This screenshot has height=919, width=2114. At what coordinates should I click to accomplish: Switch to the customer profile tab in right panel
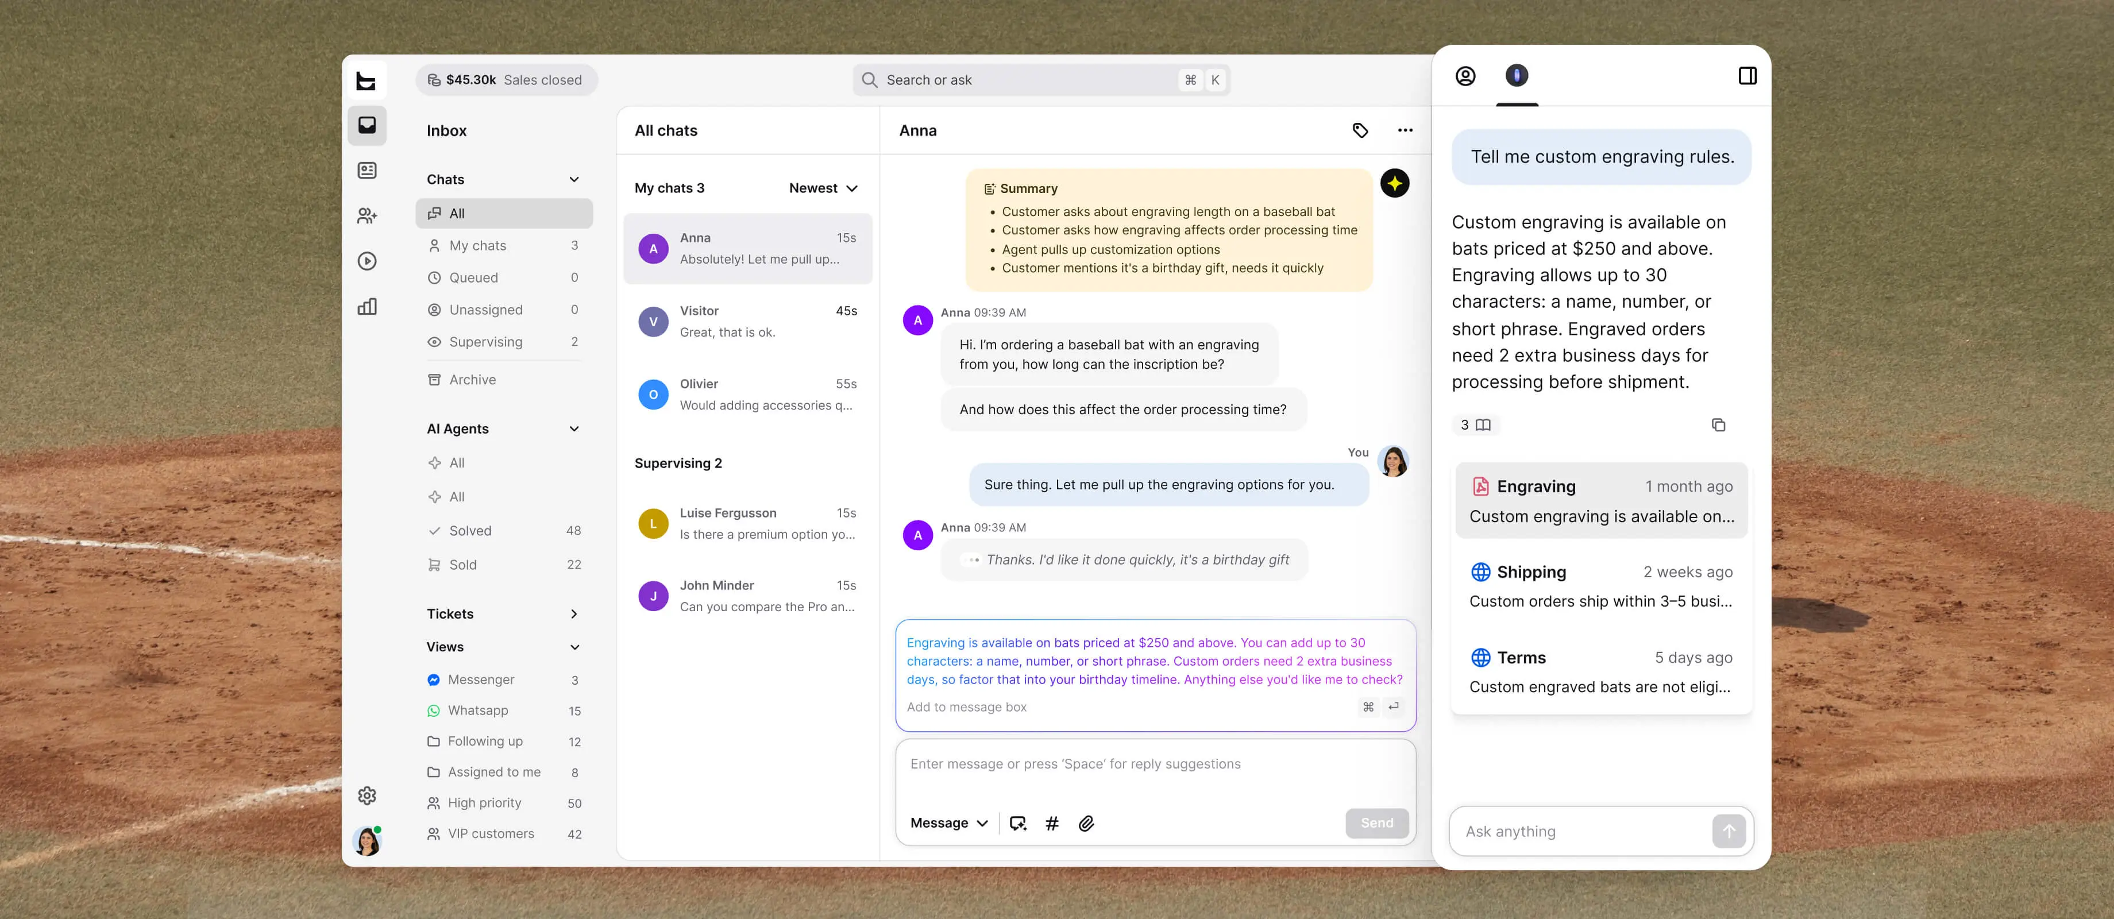point(1465,76)
